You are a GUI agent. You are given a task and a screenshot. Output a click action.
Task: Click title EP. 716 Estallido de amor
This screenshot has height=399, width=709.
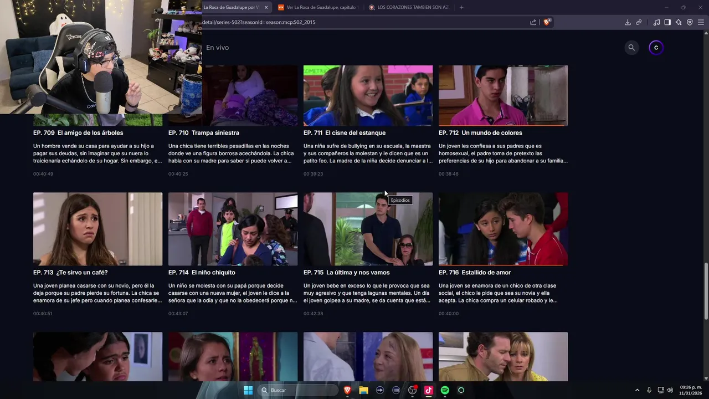coord(475,273)
